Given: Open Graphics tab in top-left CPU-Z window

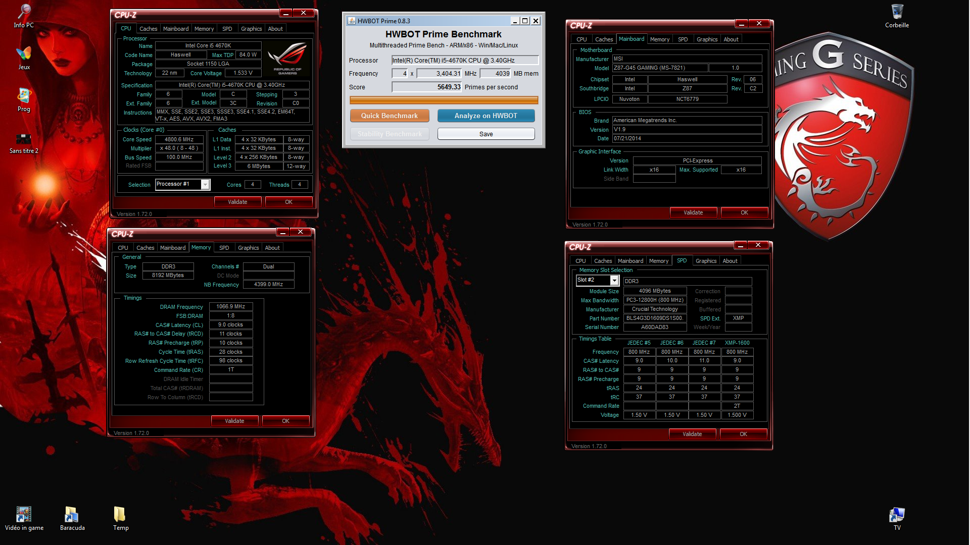Looking at the screenshot, I should click(x=251, y=29).
